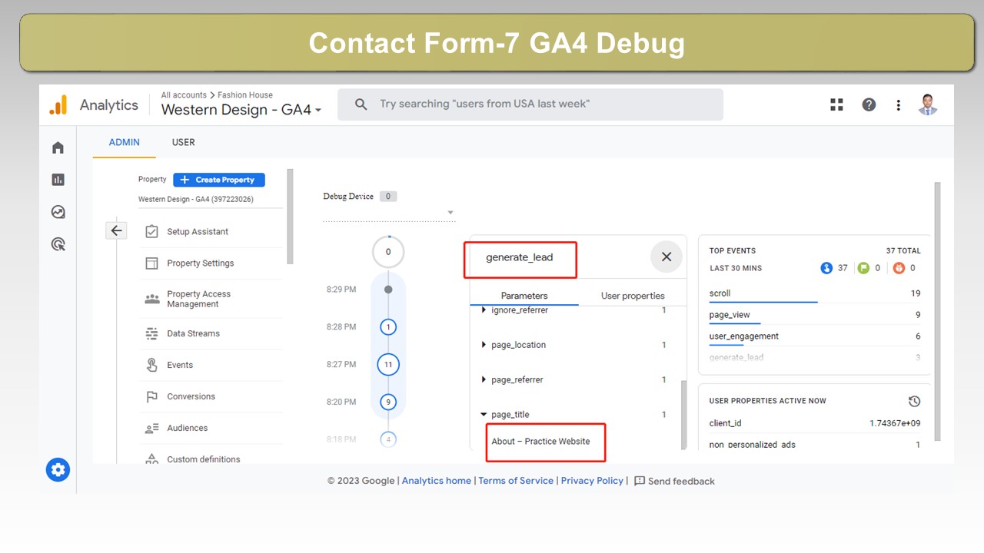Click the analytics search input field
The height and width of the screenshot is (553, 984).
click(x=530, y=104)
